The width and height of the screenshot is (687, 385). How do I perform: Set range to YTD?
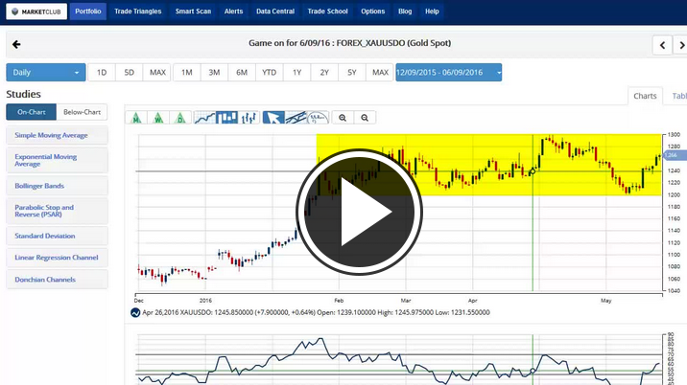click(269, 73)
